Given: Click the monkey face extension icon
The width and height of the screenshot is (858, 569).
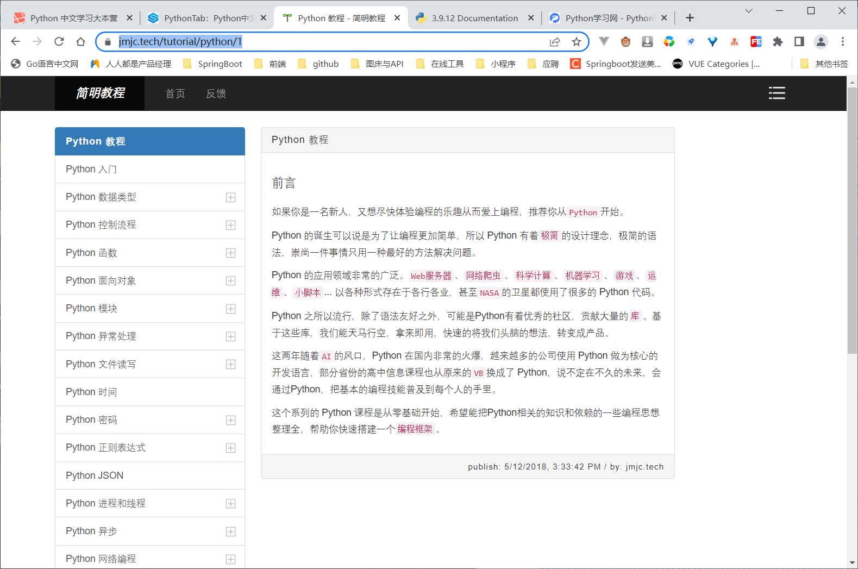Looking at the screenshot, I should (625, 42).
